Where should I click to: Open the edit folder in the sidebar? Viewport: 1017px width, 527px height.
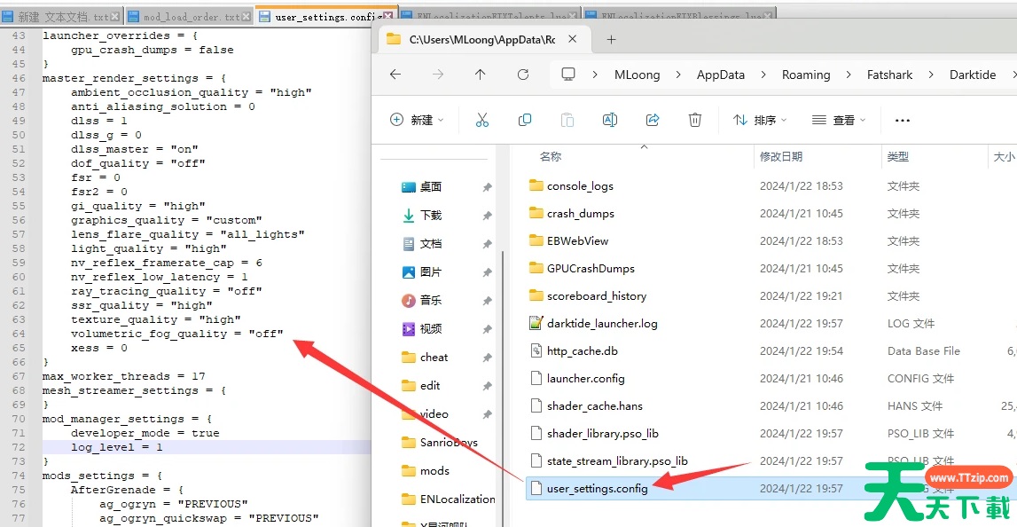pos(430,386)
